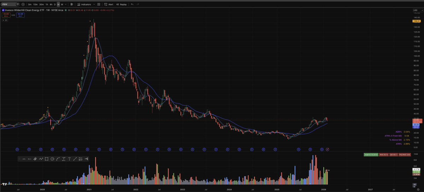Click the 2021 label on time axis
Image resolution: width=424 pixels, height=192 pixels.
[89, 190]
